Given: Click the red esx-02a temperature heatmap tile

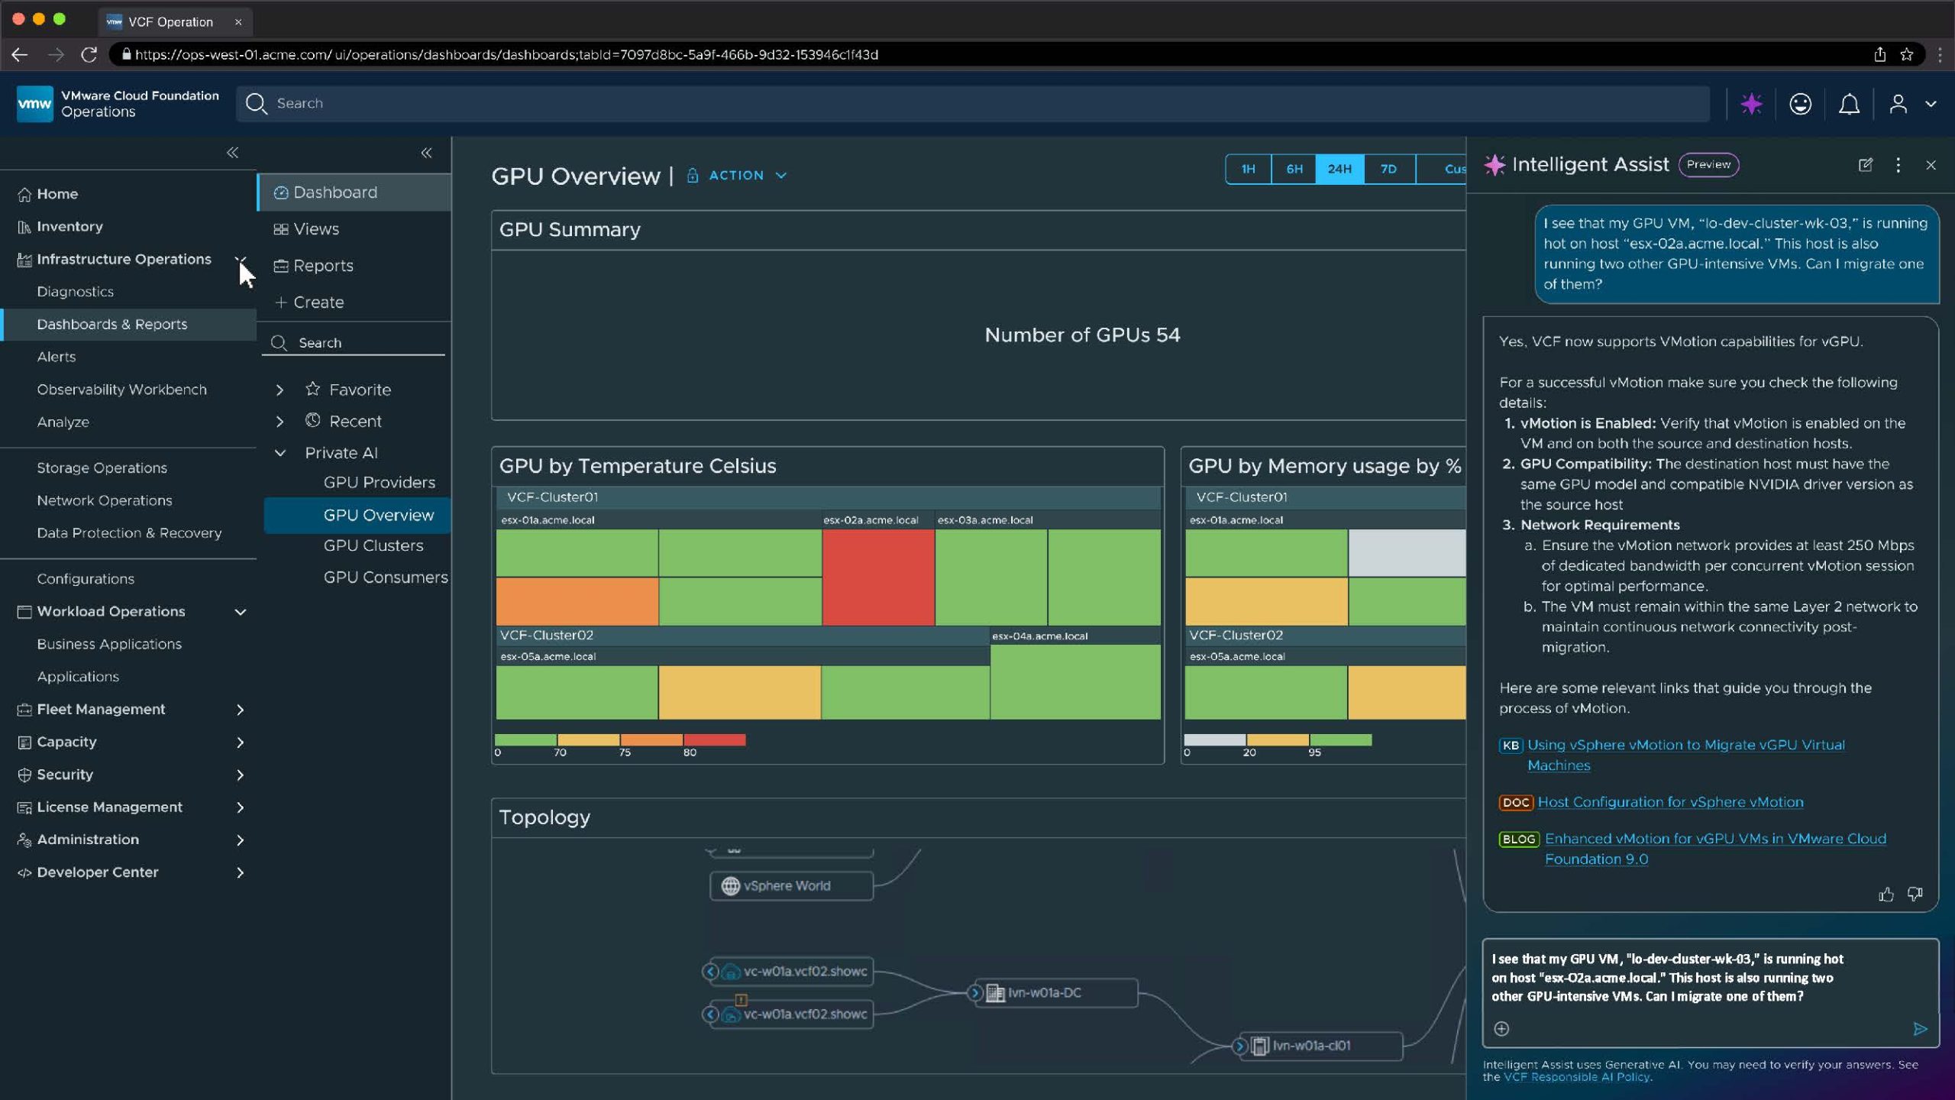Looking at the screenshot, I should [x=878, y=577].
